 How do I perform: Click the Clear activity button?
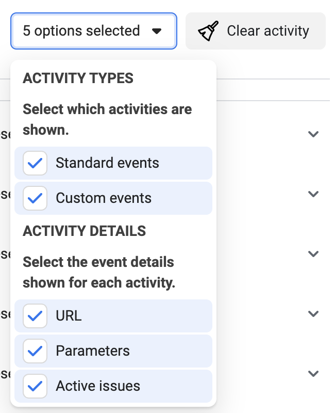(256, 31)
